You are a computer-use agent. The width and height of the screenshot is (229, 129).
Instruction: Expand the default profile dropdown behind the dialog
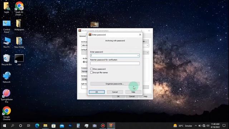click(147, 53)
